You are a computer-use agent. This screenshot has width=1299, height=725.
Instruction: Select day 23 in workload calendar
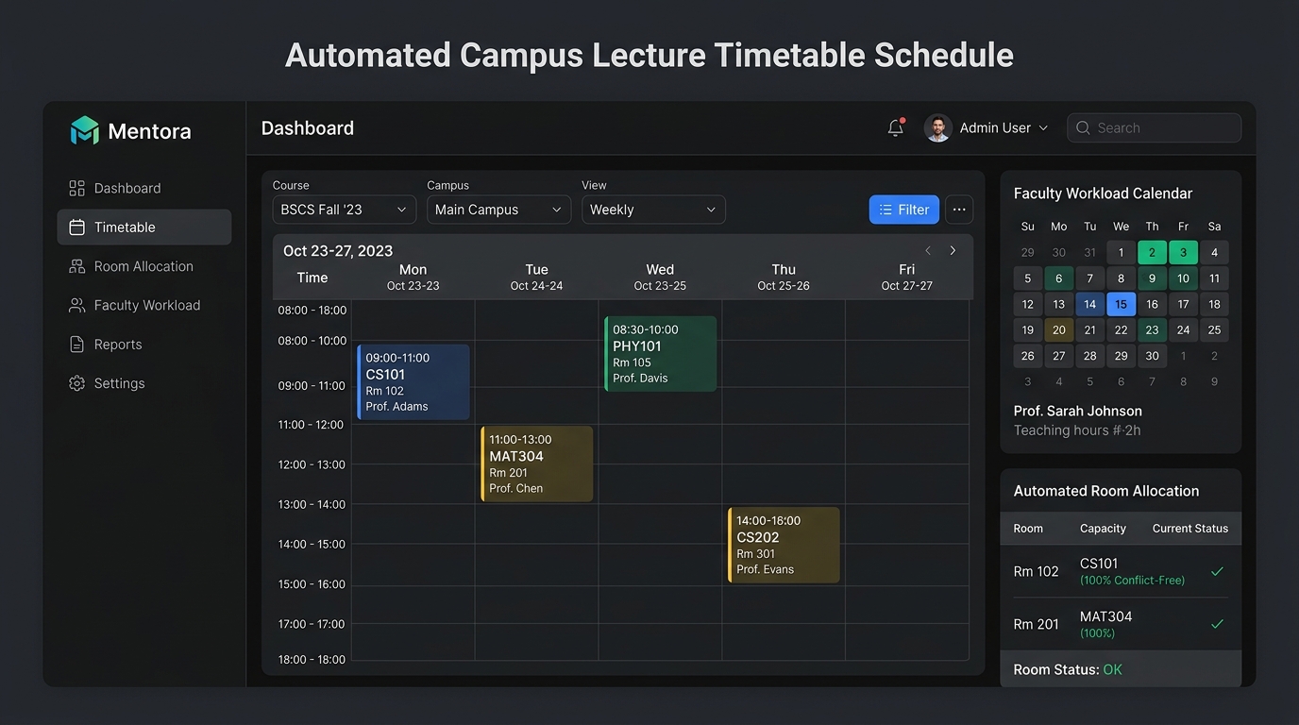pyautogui.click(x=1152, y=330)
